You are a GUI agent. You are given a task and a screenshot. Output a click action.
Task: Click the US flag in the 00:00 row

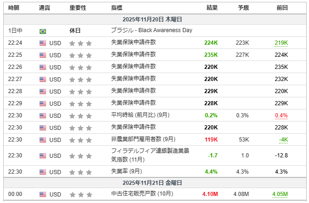coord(43,194)
